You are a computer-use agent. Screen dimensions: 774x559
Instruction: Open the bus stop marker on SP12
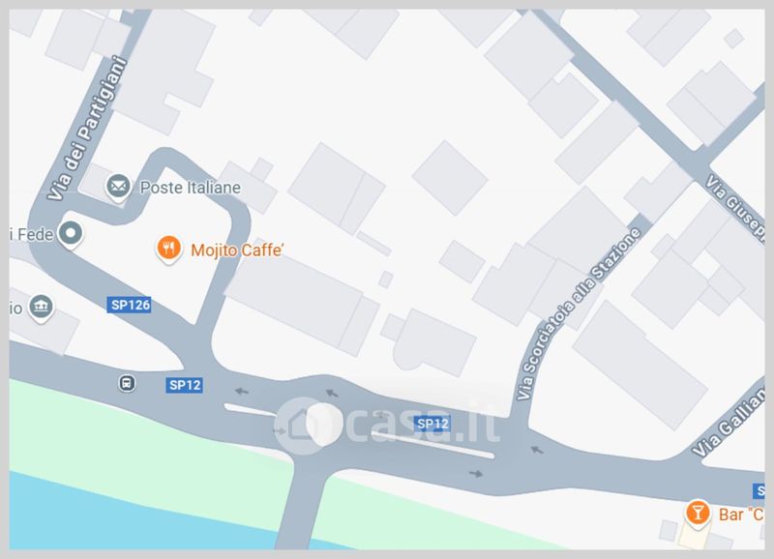(127, 383)
